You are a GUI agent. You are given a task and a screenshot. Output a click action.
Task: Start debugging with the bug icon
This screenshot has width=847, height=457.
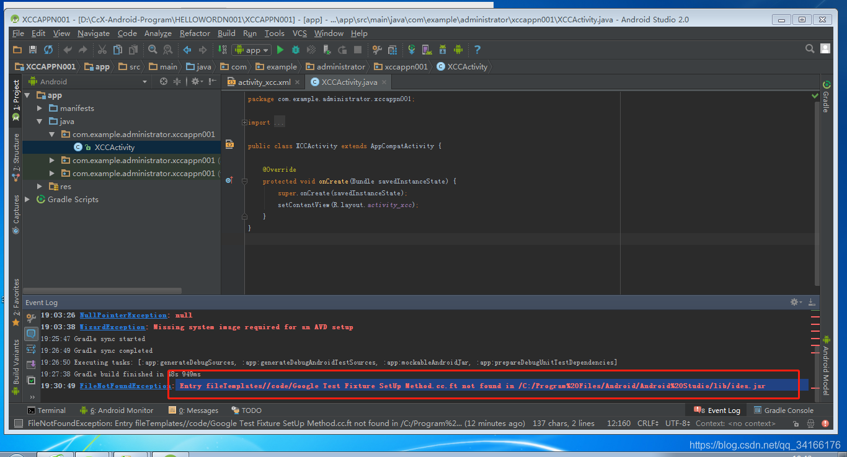(296, 50)
